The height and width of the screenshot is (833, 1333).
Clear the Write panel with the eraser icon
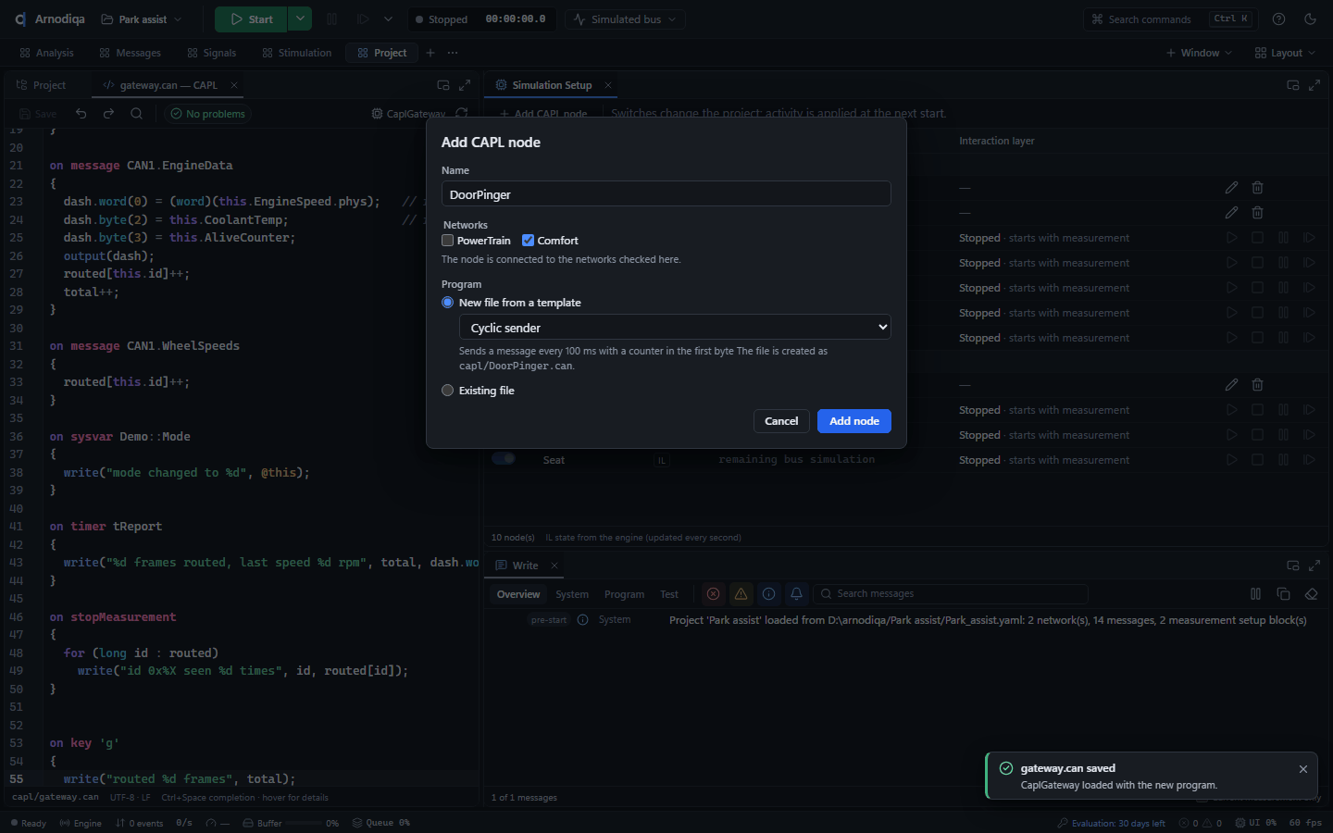point(1311,594)
